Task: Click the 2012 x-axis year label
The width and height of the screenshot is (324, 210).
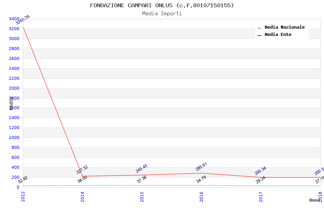Action: pyautogui.click(x=23, y=197)
